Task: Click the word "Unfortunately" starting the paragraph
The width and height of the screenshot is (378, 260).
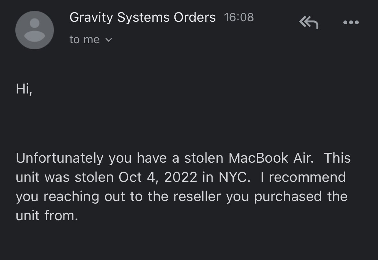Action: coord(60,158)
